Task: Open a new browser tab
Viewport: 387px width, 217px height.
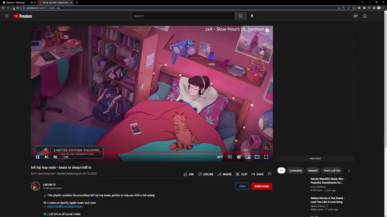Action: (77, 2)
